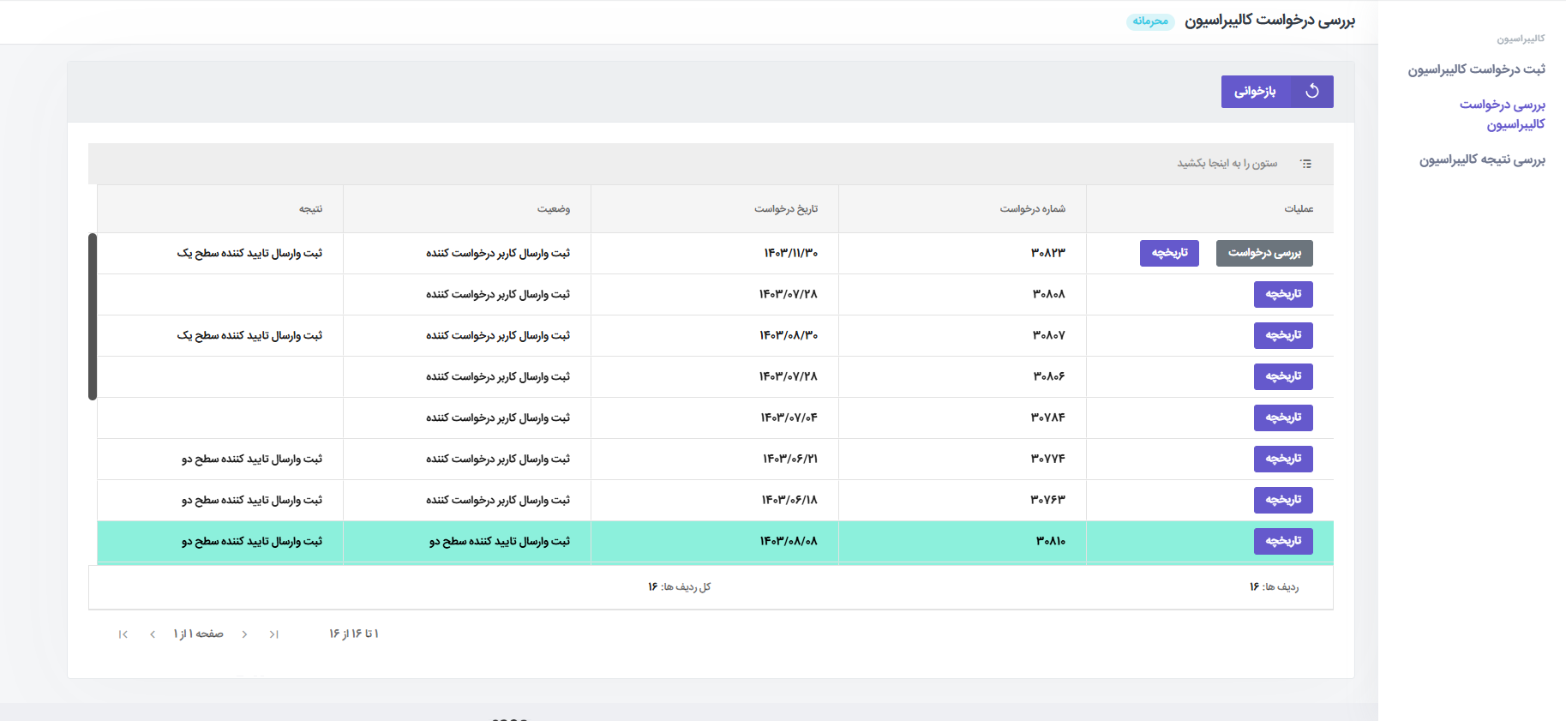
Task: Click the plain left chevron pagination icon
Action: point(153,634)
